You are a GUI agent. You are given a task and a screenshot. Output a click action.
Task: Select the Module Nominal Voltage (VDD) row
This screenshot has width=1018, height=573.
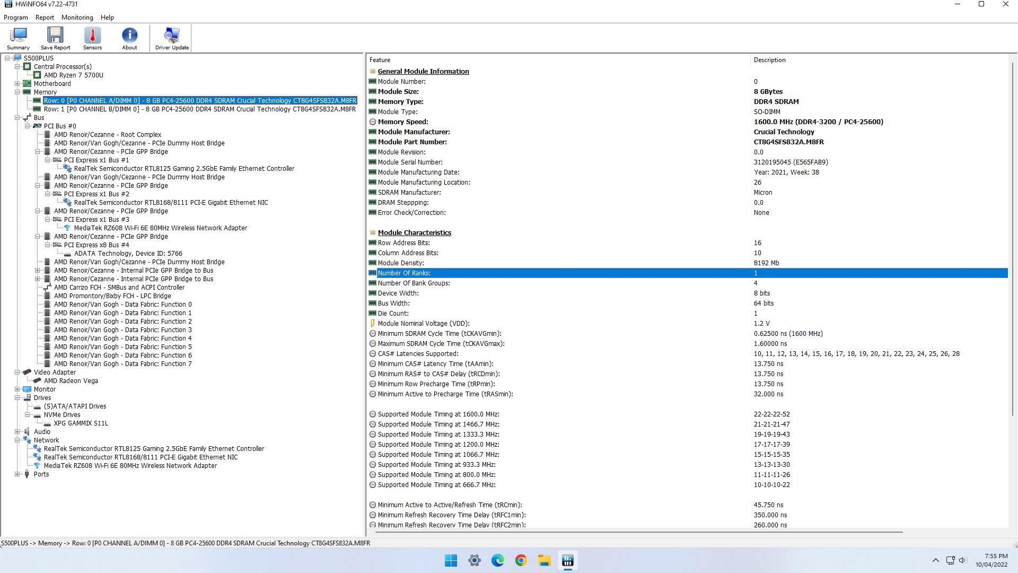[x=688, y=324]
